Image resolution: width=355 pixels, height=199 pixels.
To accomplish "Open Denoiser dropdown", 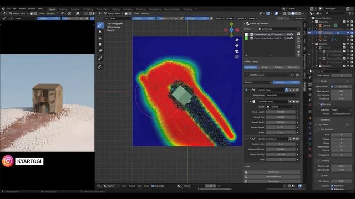I will tap(342, 109).
